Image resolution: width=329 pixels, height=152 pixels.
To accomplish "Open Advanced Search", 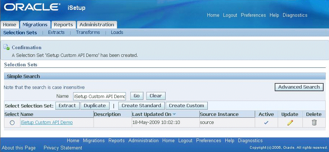I will point(299,87).
